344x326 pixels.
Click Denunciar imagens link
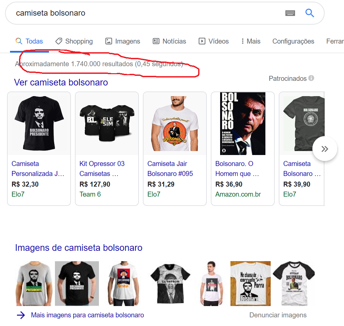pyautogui.click(x=278, y=315)
